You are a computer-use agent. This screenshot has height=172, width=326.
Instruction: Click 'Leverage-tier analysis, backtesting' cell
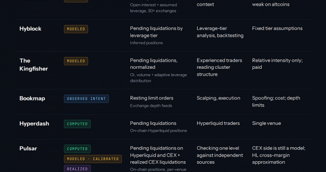tap(220, 32)
